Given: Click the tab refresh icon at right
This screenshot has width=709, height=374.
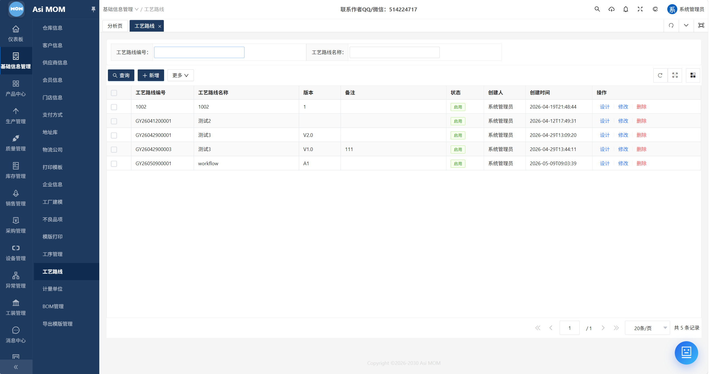Looking at the screenshot, I should [671, 26].
